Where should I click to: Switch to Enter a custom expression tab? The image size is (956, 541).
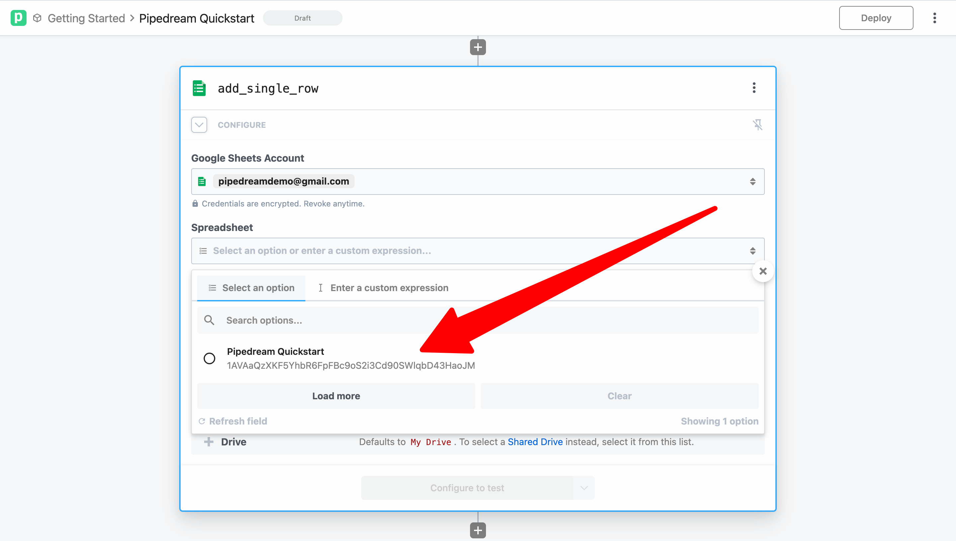383,287
